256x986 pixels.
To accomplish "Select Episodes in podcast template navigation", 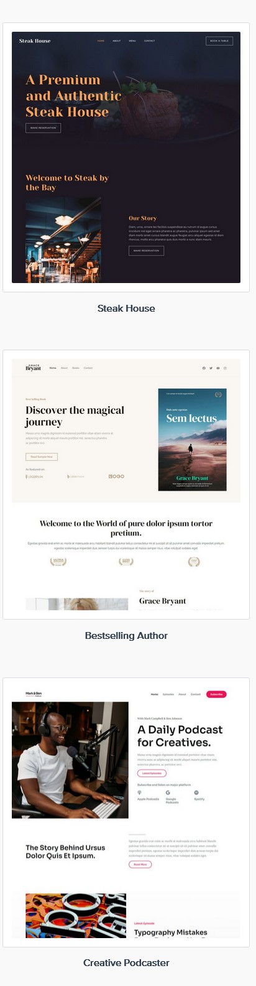I will point(168,694).
